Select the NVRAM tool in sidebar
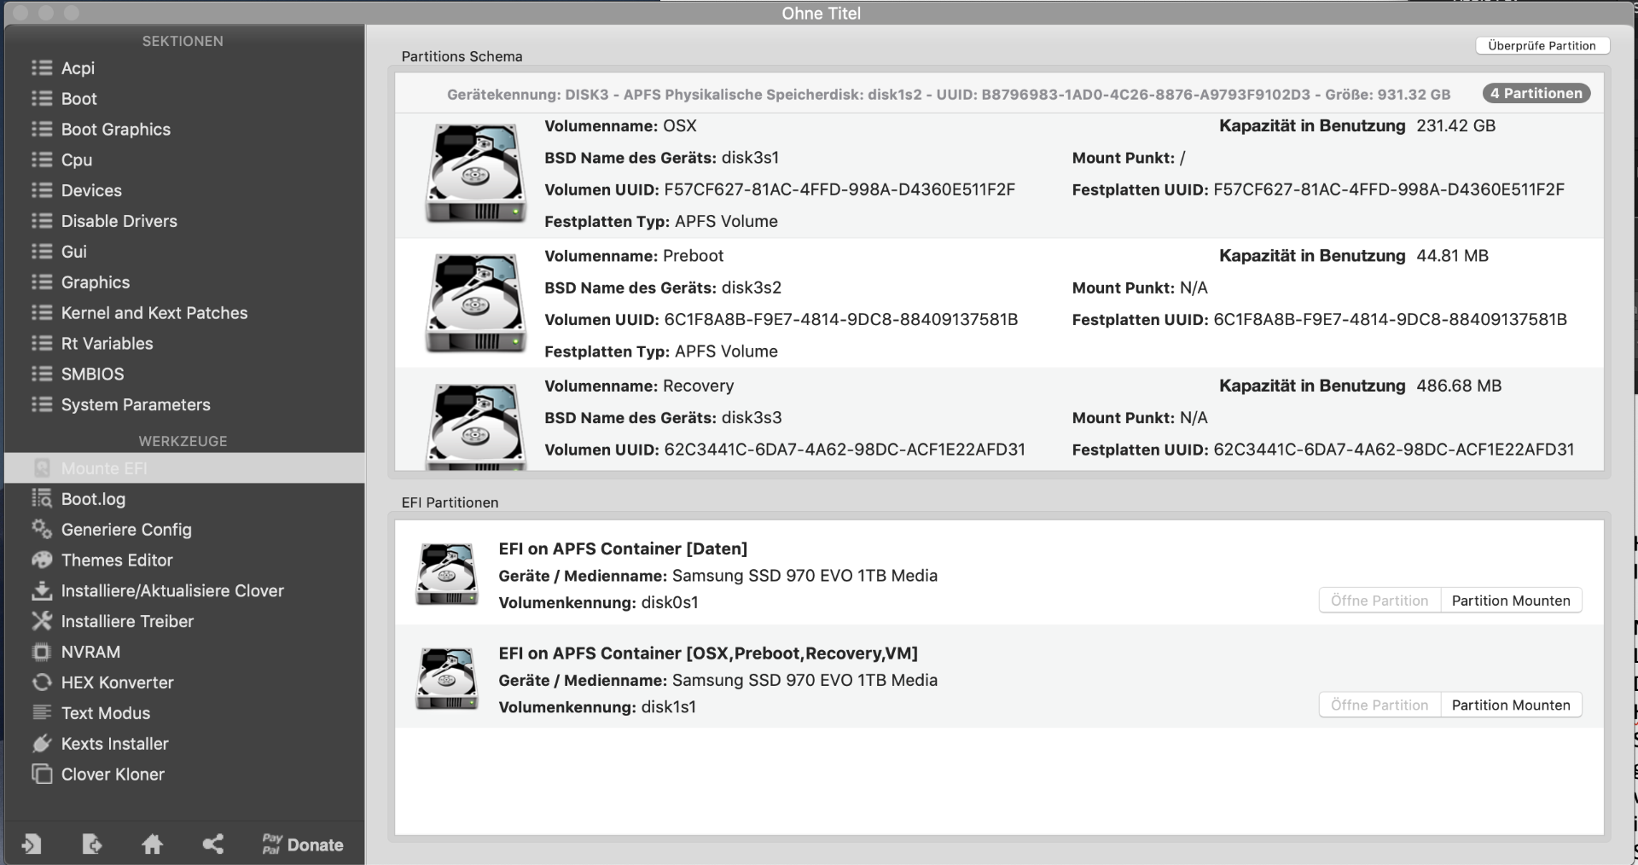This screenshot has height=865, width=1638. coord(90,653)
